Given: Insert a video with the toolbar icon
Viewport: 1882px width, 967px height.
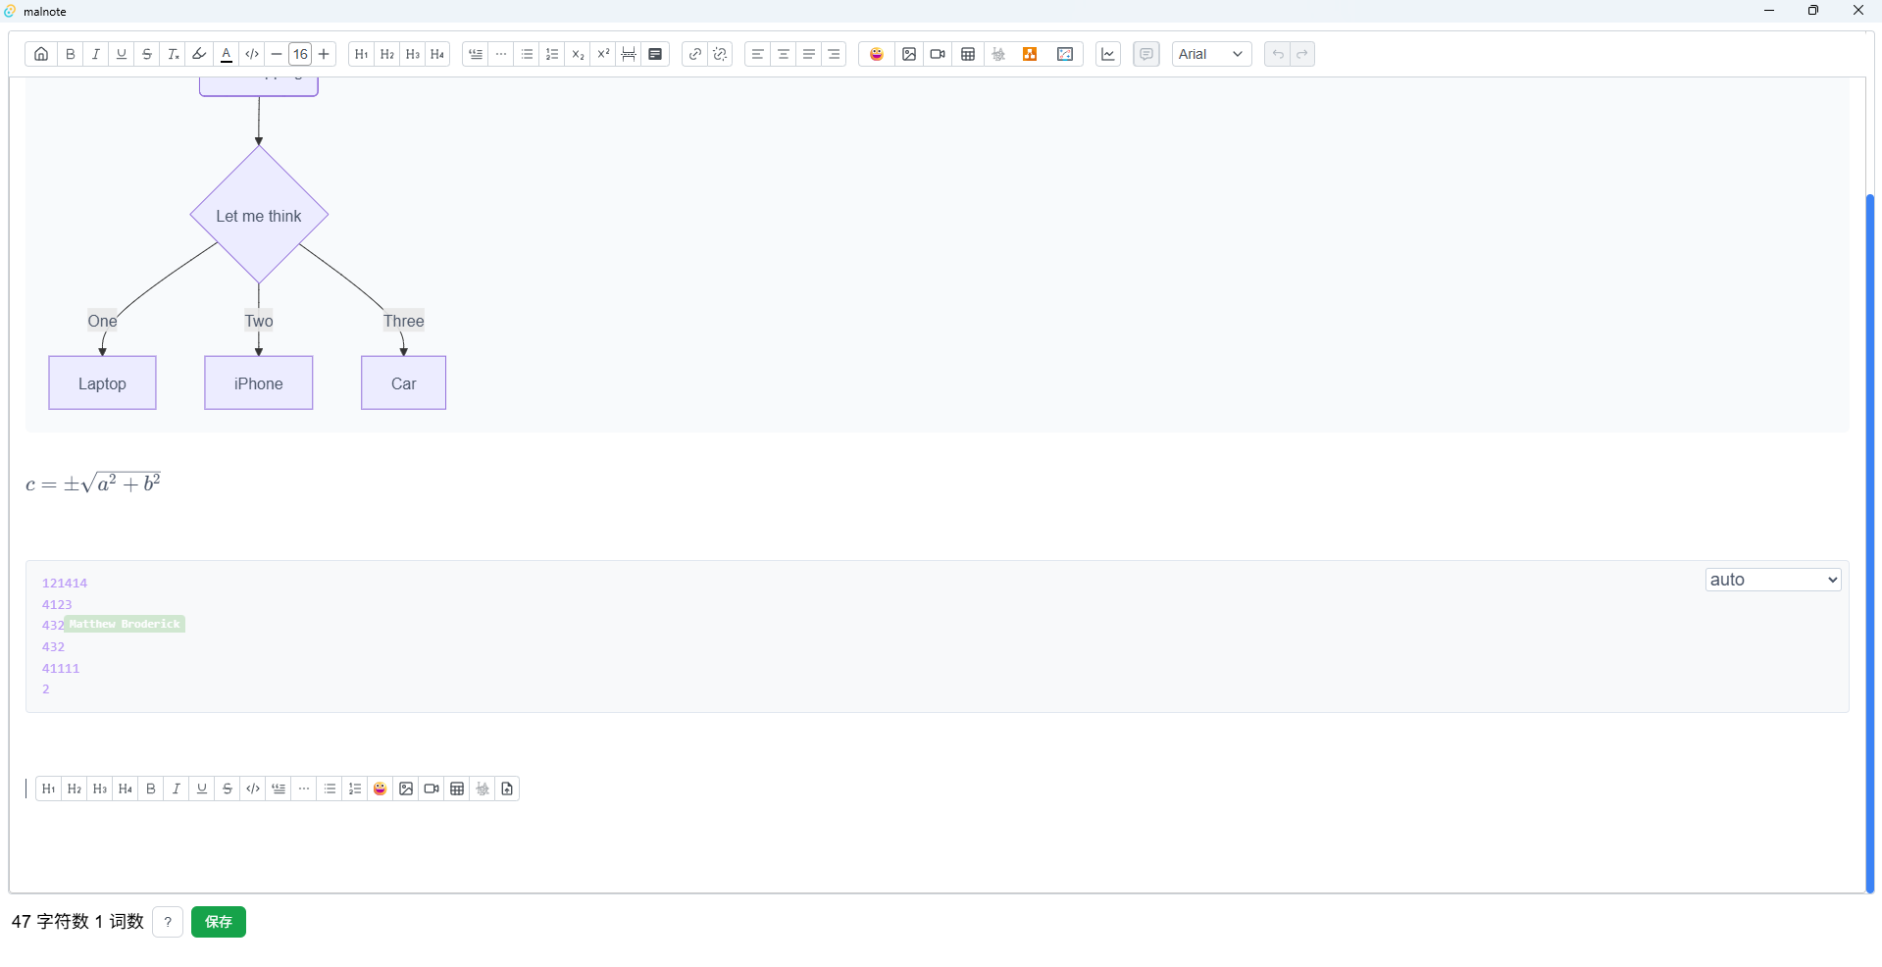Looking at the screenshot, I should [938, 54].
